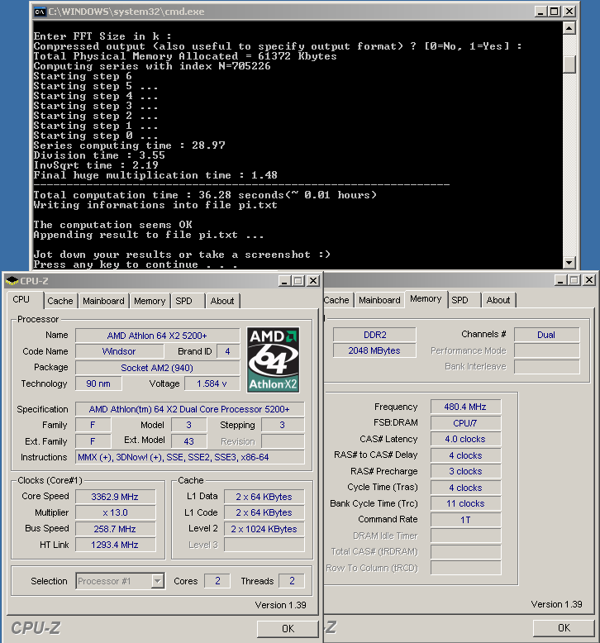
Task: Click the Code Name value 'Windsor'
Action: [119, 351]
